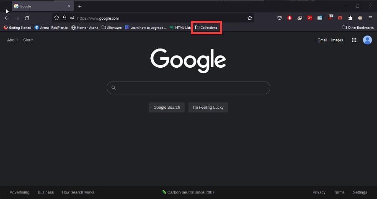Open Home - Asana bookmark

tap(85, 28)
